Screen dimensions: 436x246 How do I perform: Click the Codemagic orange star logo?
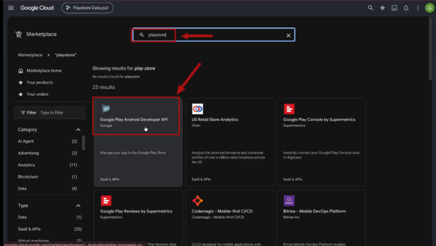coord(197,200)
